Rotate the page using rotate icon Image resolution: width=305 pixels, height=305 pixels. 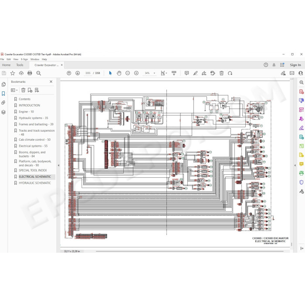(230, 73)
